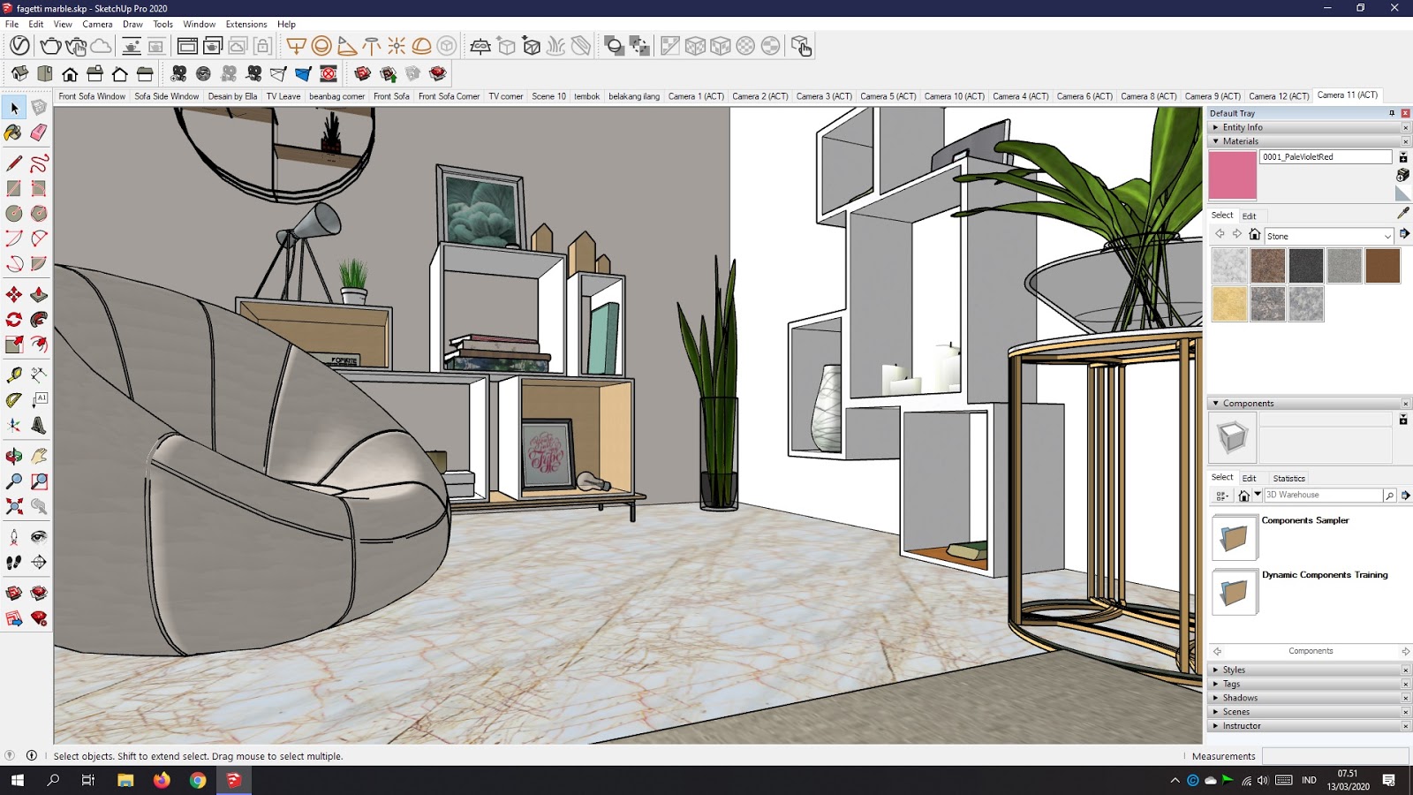Toggle Components secondary selection pane
Image resolution: width=1413 pixels, height=795 pixels.
point(1402,420)
